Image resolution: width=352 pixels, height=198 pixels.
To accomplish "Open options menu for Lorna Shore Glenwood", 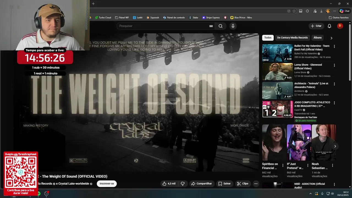I will tap(334, 65).
